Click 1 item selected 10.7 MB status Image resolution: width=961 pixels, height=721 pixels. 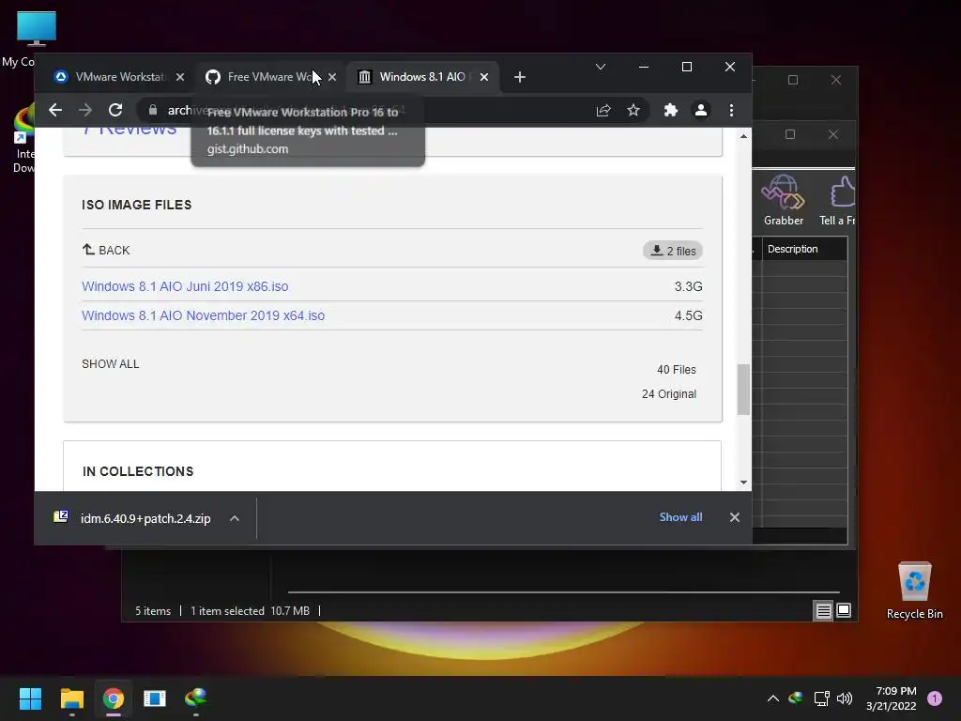point(250,610)
